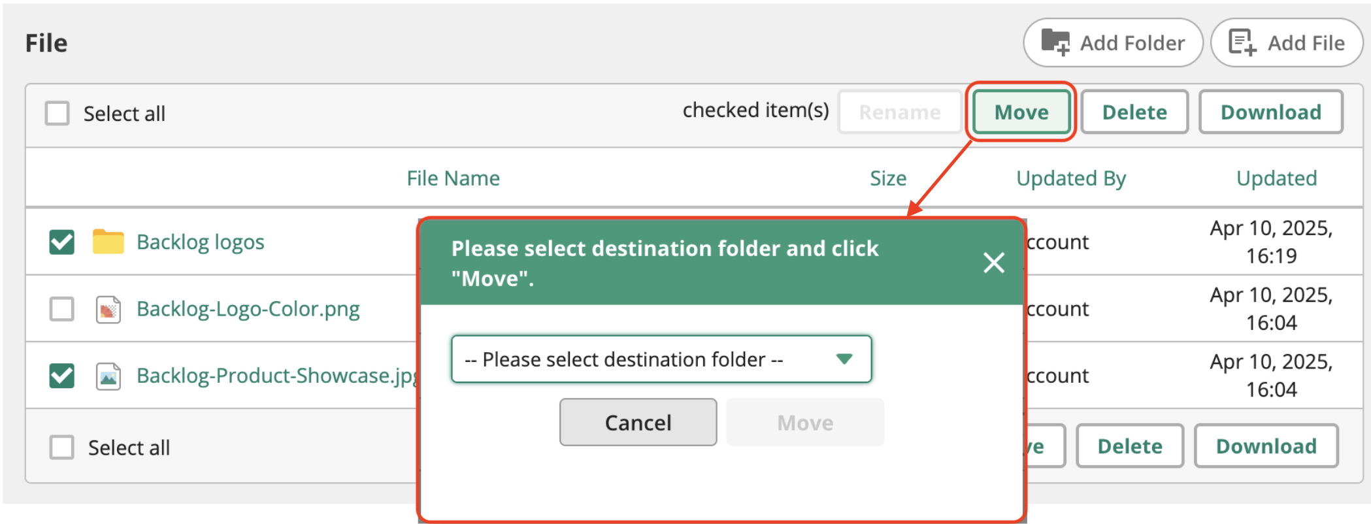The height and width of the screenshot is (524, 1371).
Task: Sort by the Updated column header
Action: [x=1276, y=178]
